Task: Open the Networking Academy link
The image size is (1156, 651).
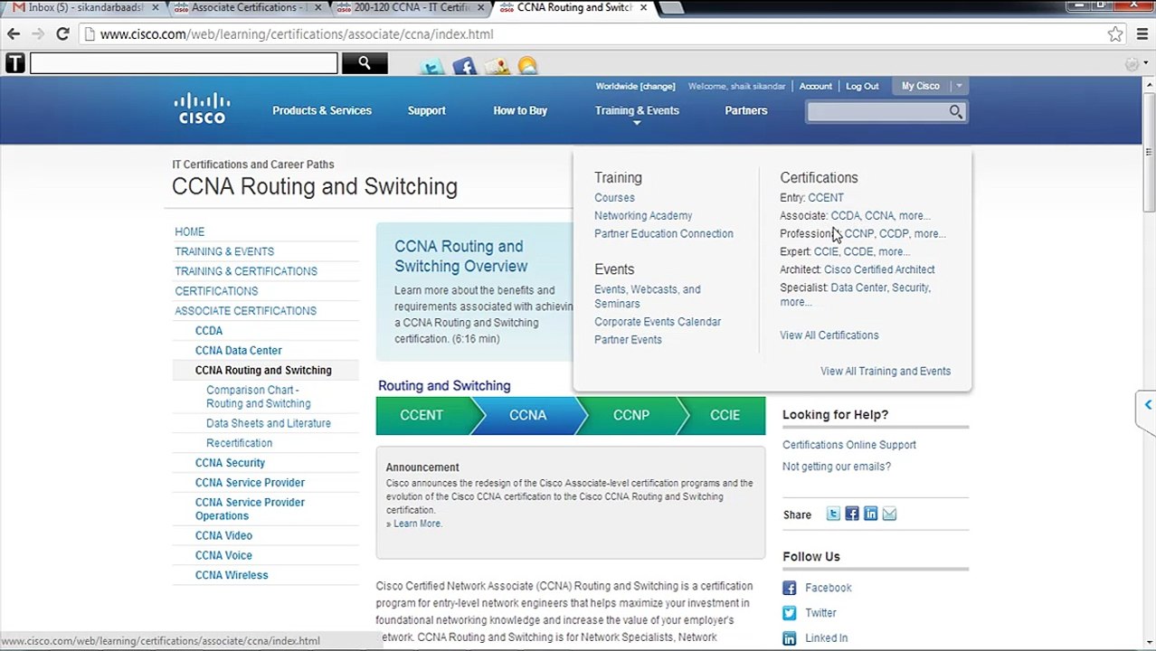Action: pyautogui.click(x=643, y=216)
